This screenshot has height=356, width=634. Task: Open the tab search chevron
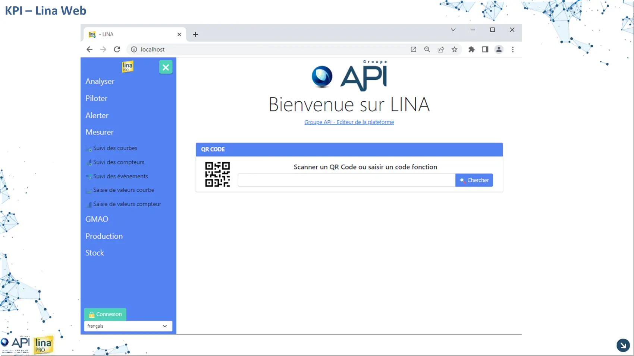click(x=453, y=30)
